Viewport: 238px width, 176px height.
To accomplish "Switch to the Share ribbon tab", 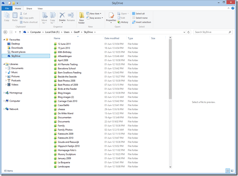I will 29,9.
